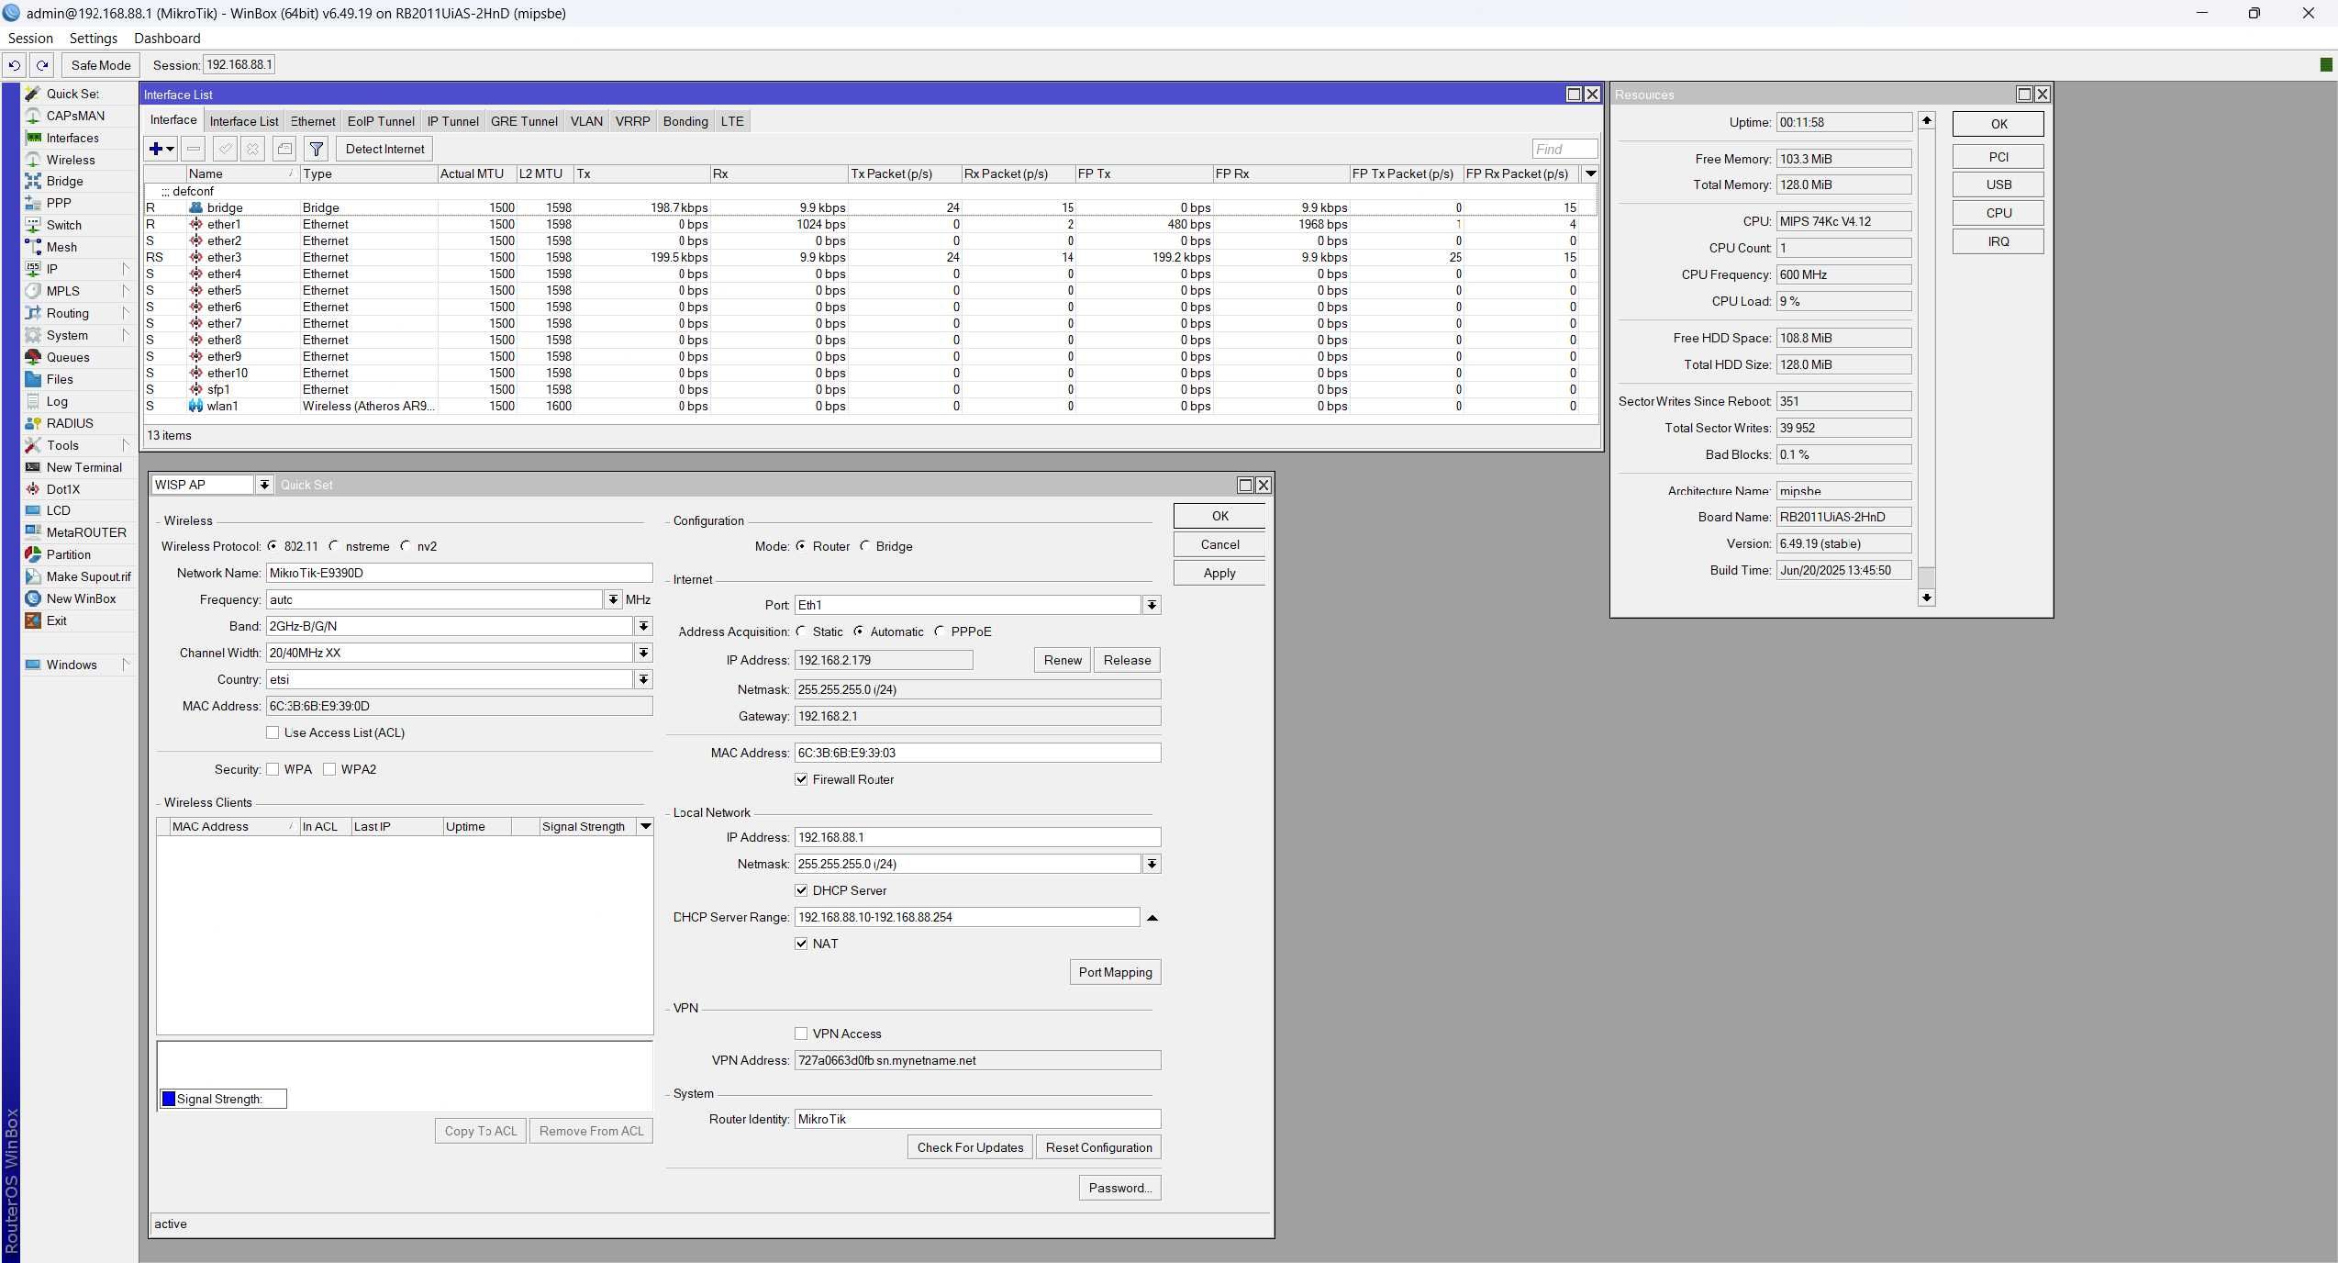This screenshot has width=2338, height=1263.
Task: Open Dashboard menu
Action: [x=167, y=39]
